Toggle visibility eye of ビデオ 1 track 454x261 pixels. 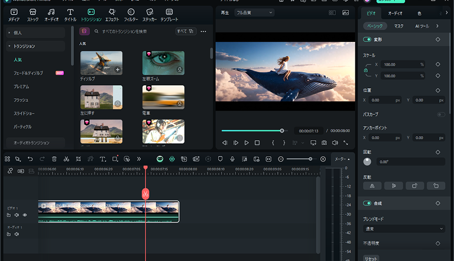coord(25,215)
